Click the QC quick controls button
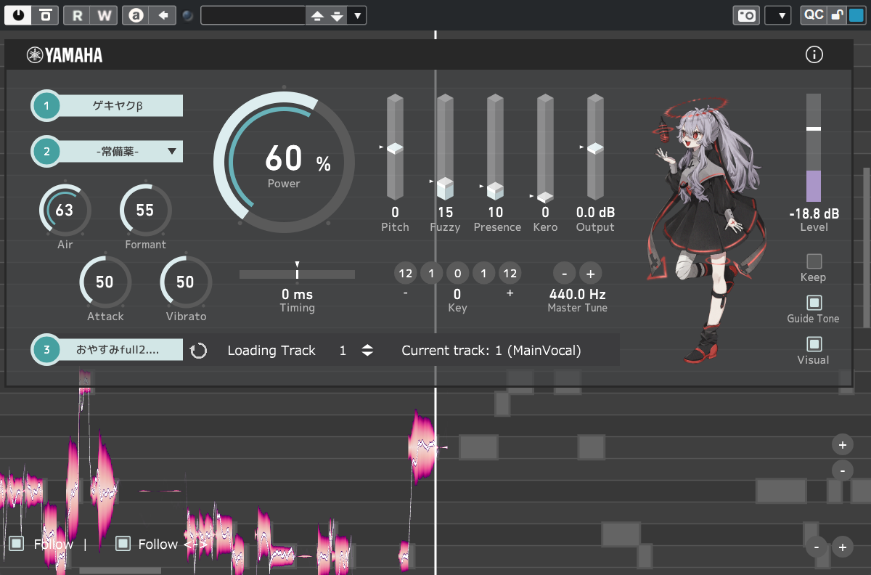 (814, 15)
